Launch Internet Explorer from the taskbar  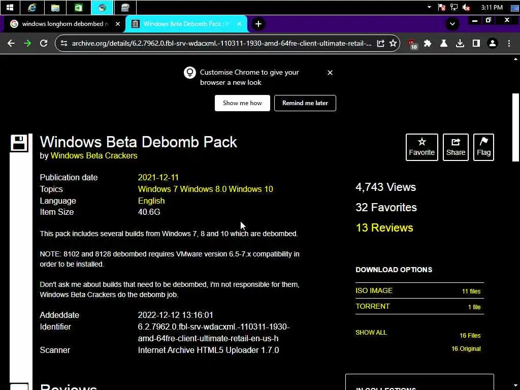point(32,7)
